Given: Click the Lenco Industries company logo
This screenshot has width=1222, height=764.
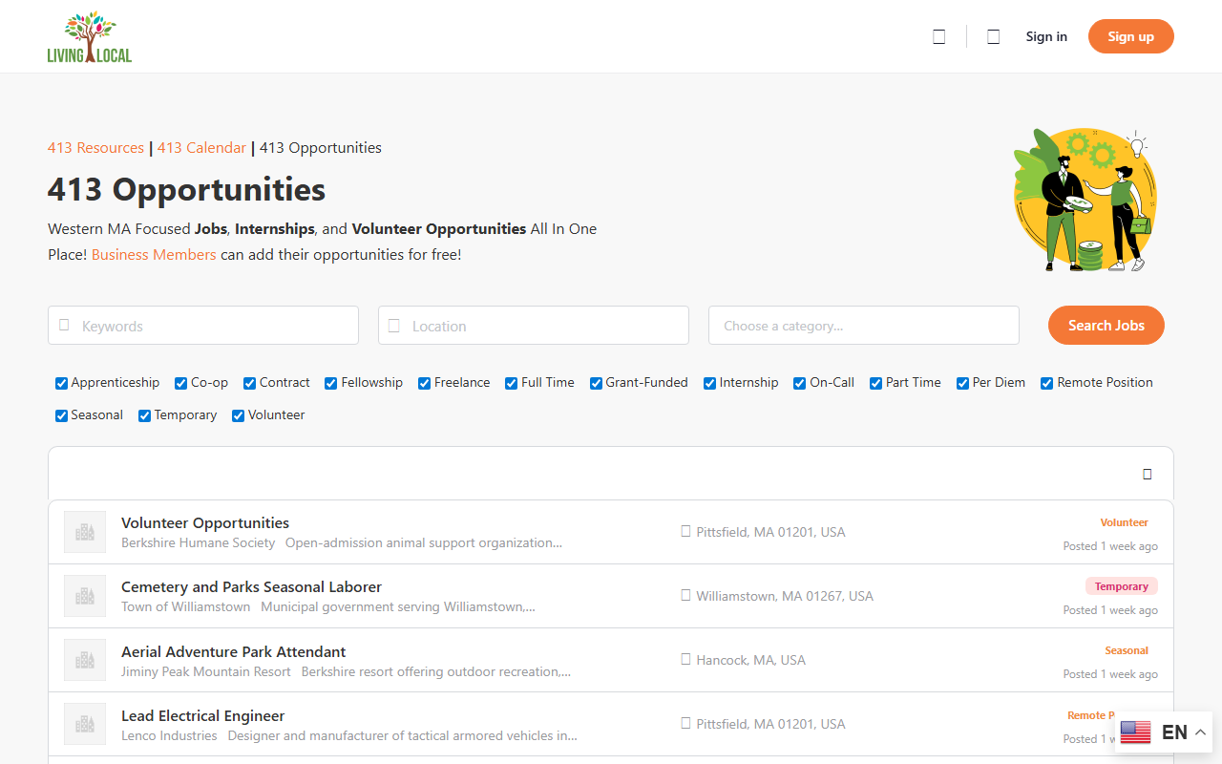Looking at the screenshot, I should coord(85,724).
